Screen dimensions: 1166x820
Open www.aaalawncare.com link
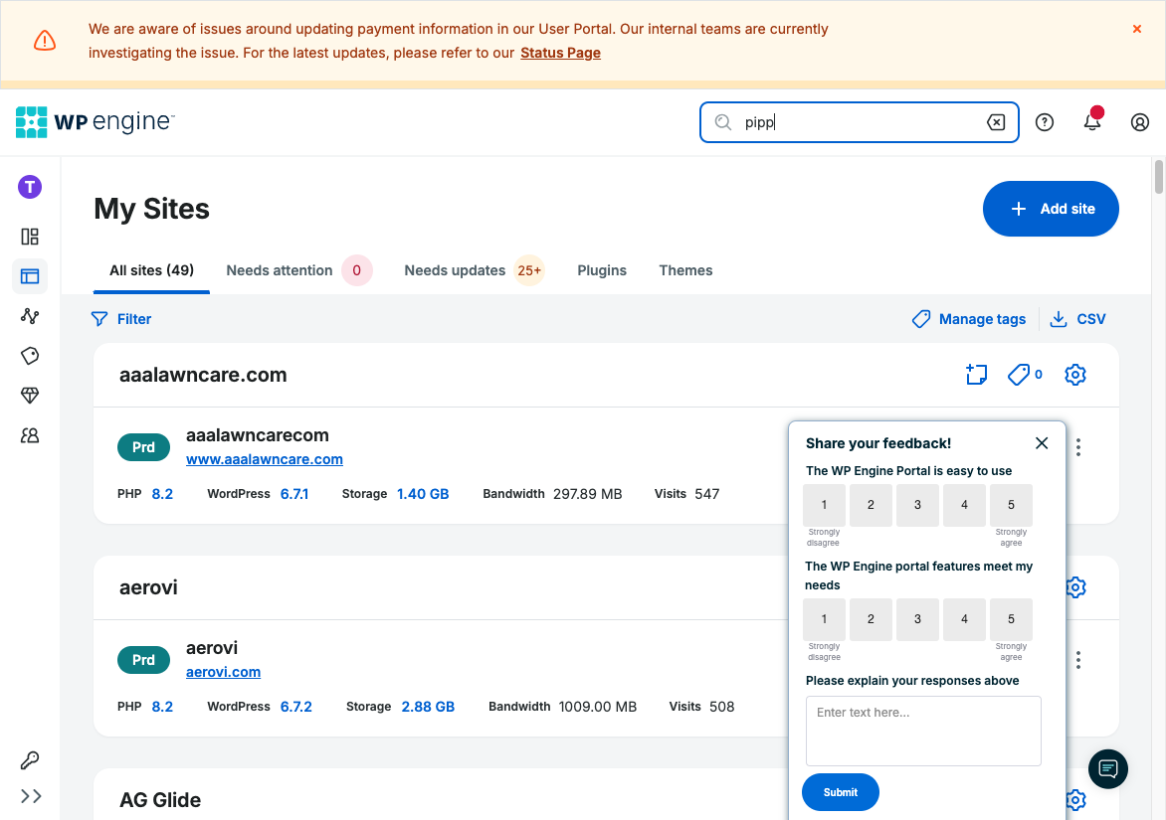click(x=264, y=459)
